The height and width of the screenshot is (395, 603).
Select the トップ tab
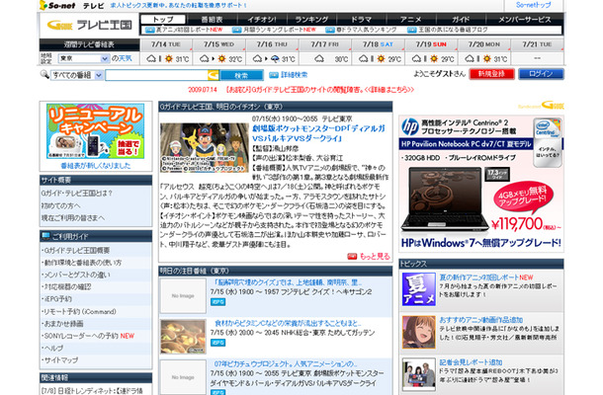(163, 19)
